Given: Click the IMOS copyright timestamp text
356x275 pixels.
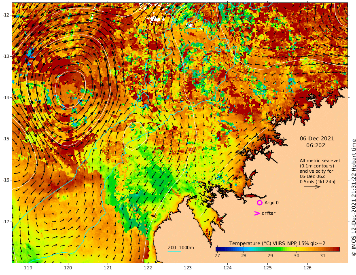Looking at the screenshot, I should click(x=354, y=197).
